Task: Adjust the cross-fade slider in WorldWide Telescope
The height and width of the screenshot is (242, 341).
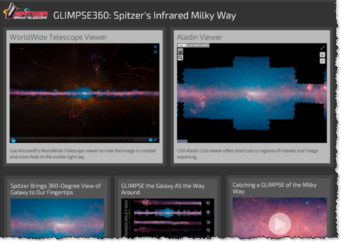Action: tap(141, 140)
